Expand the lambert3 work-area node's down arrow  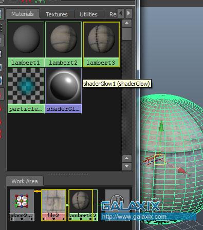coord(81,219)
